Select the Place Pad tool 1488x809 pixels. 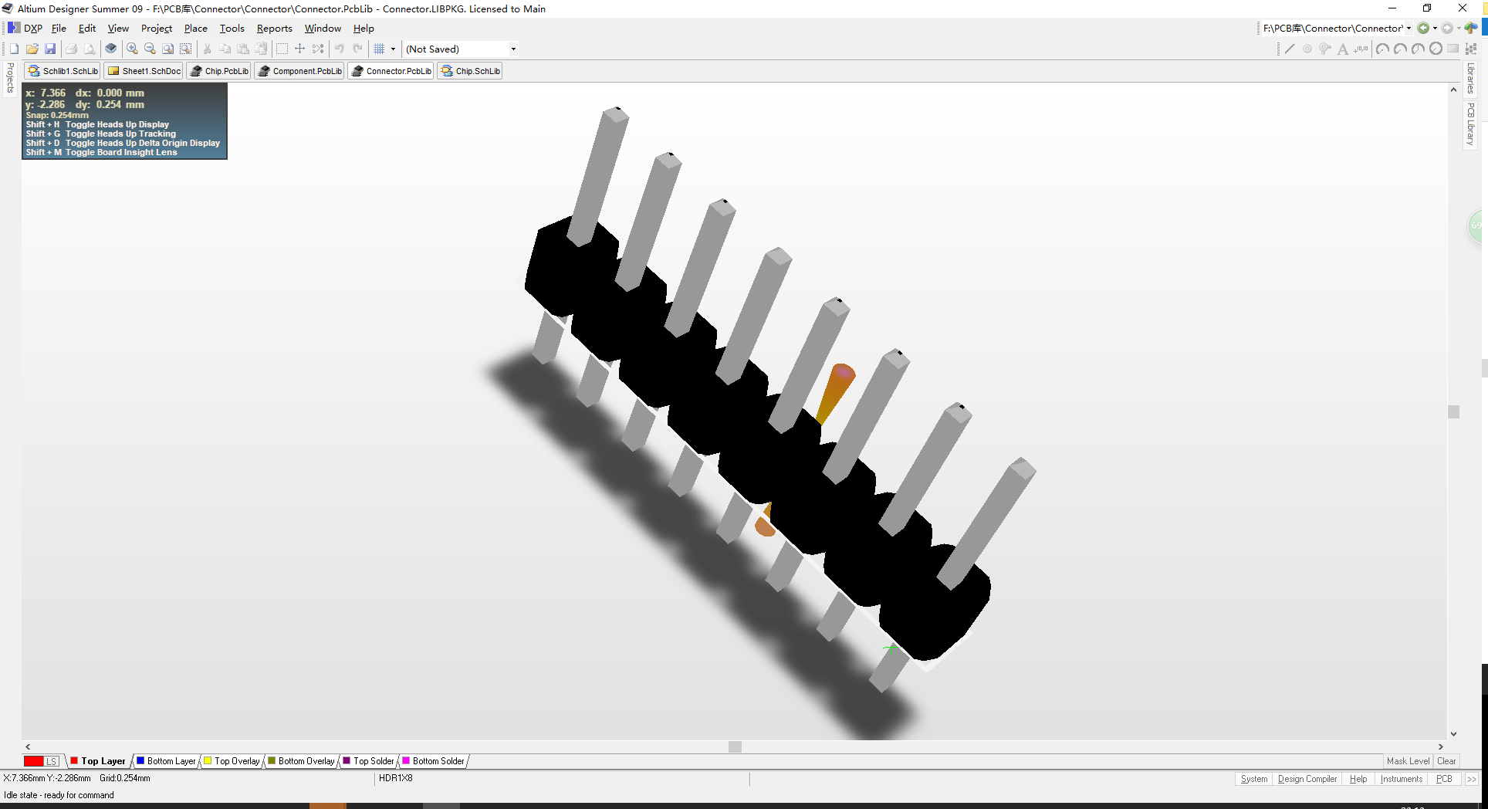[x=1307, y=49]
